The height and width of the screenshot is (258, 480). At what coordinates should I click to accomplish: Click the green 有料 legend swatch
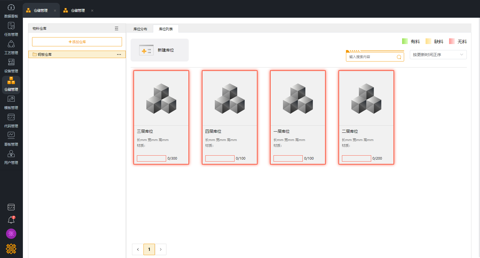405,41
